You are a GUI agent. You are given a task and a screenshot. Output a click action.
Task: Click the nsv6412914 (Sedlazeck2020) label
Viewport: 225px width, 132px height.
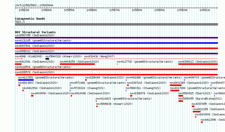point(42,88)
